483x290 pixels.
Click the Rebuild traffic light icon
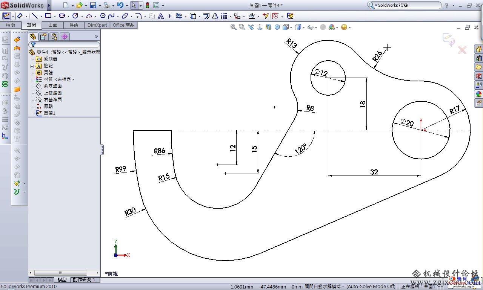click(148, 5)
